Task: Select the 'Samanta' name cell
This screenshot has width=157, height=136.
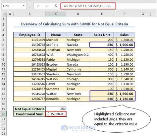Action: [x=56, y=89]
